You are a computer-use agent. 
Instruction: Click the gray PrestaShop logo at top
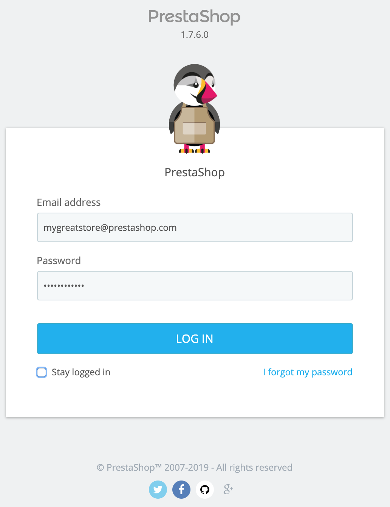point(194,17)
